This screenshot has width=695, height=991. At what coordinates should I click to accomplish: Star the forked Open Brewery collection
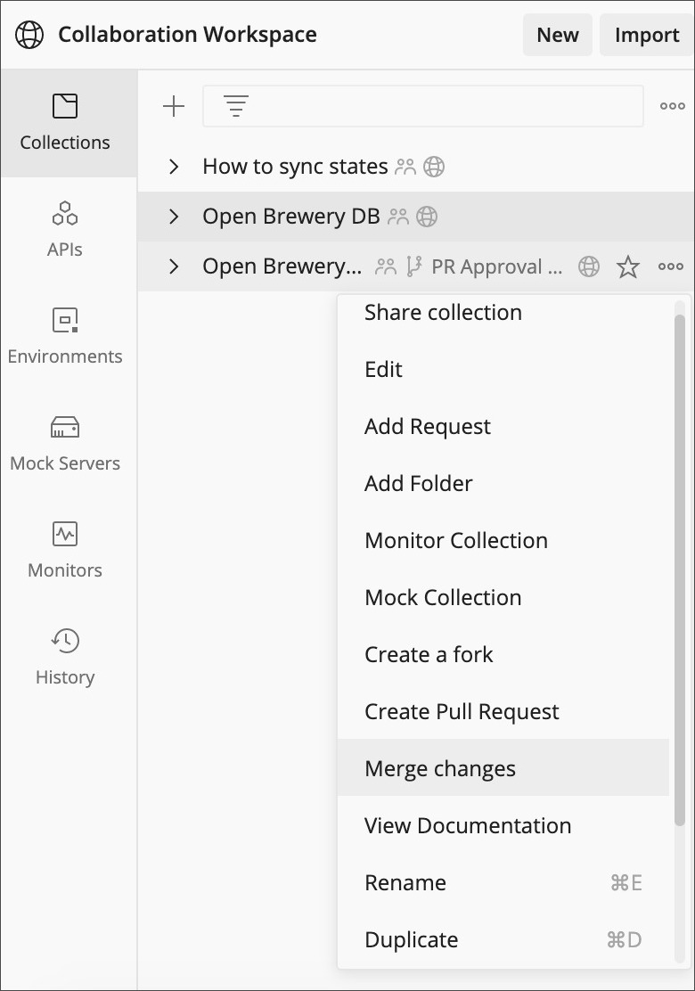628,266
